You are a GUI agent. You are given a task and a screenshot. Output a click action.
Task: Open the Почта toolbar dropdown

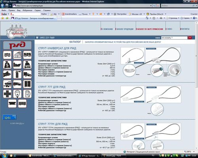[x=90, y=14]
